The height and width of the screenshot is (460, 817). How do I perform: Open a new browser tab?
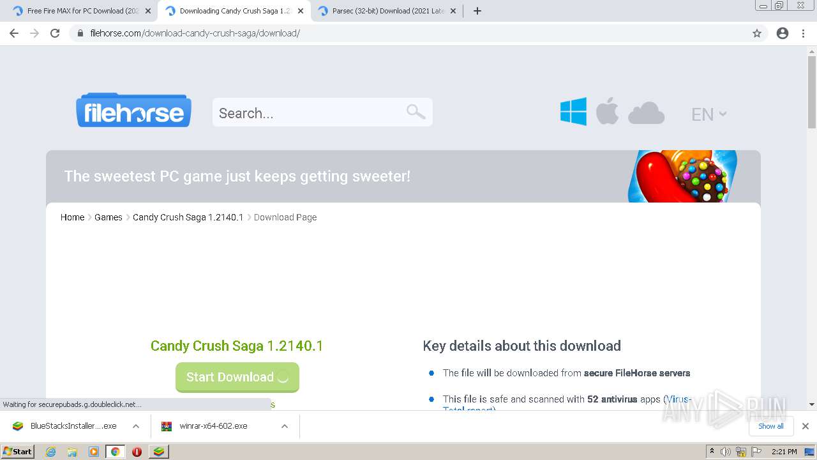coord(477,11)
